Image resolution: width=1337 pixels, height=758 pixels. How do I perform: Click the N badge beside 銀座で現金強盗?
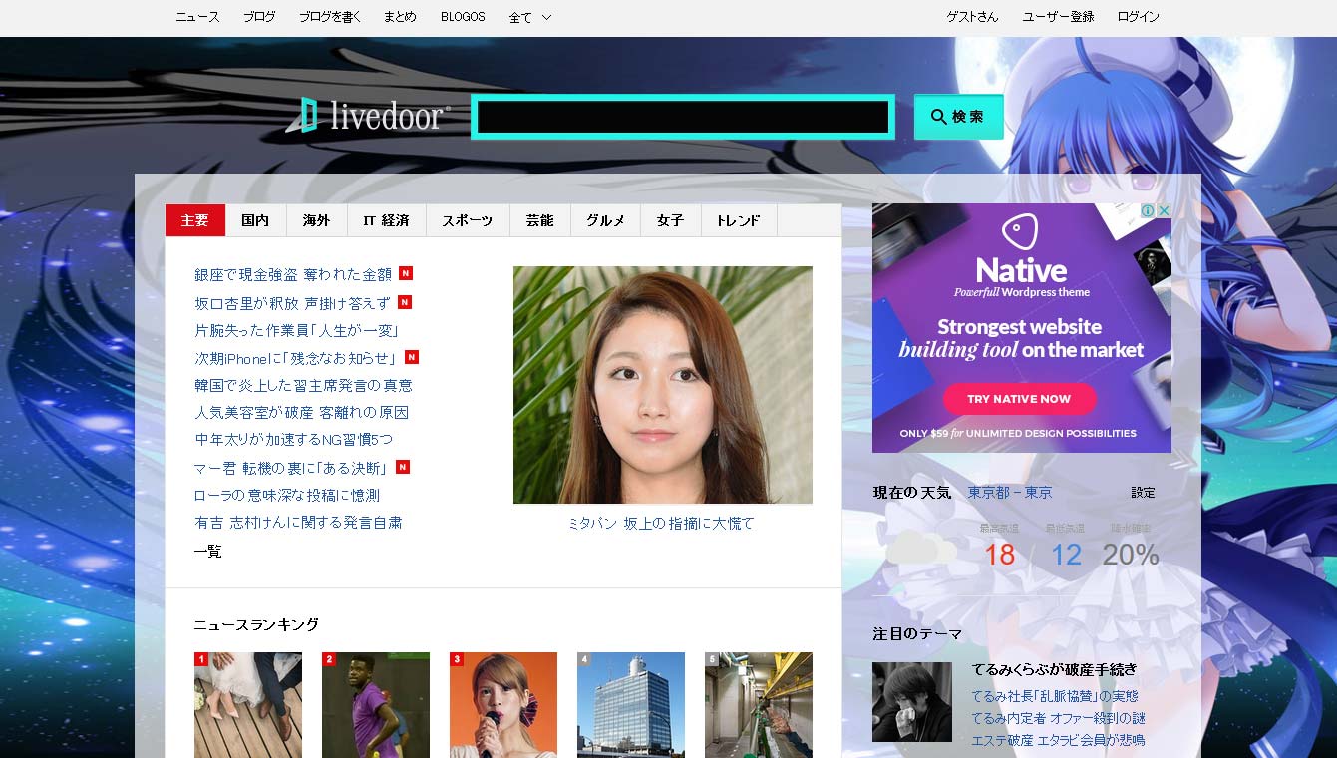tap(406, 273)
